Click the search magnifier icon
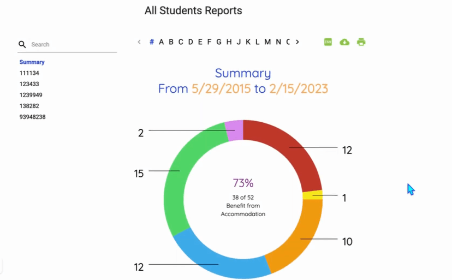This screenshot has height=280, width=452. click(22, 45)
